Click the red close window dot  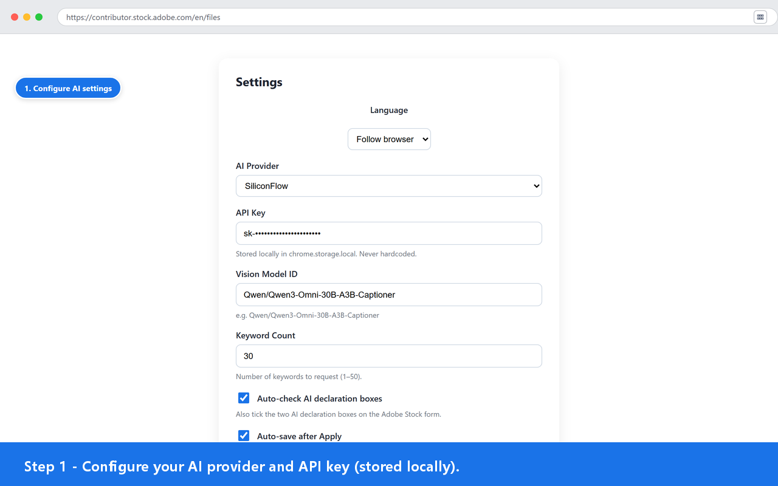pyautogui.click(x=15, y=17)
